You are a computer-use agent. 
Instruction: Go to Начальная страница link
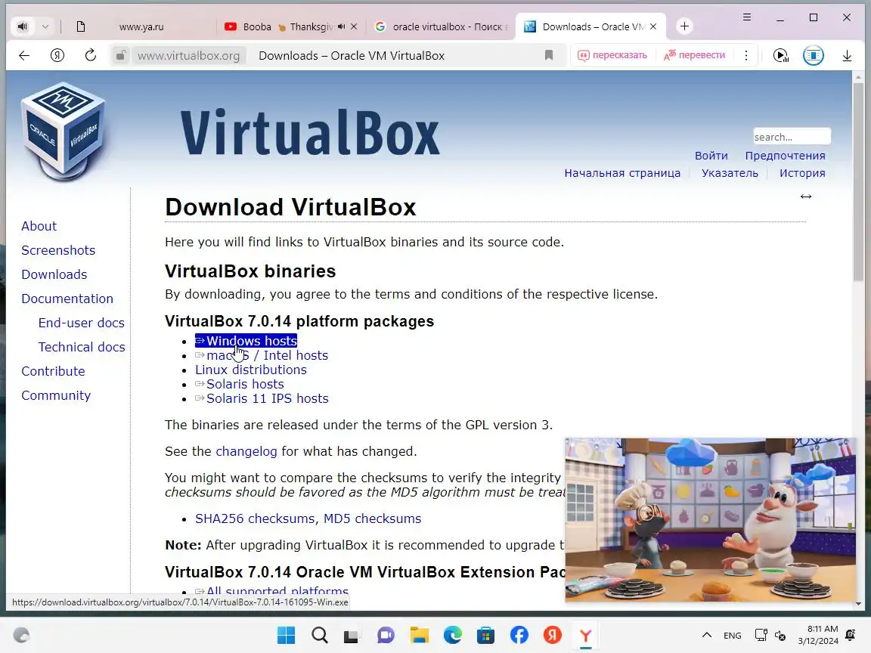pyautogui.click(x=622, y=173)
